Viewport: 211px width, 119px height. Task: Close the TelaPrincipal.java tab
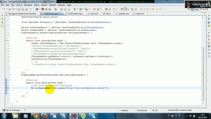[61, 14]
